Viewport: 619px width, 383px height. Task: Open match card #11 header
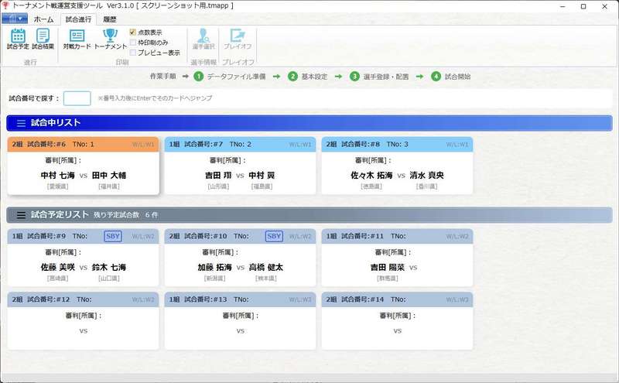click(397, 236)
